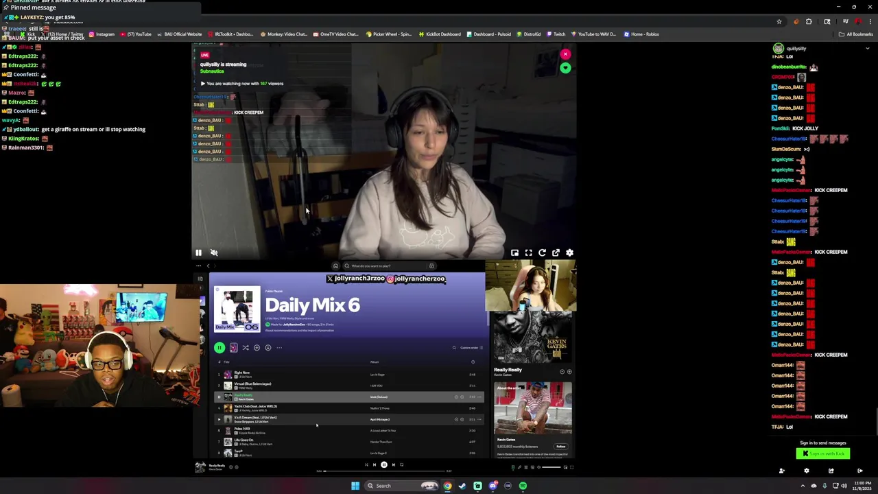The image size is (878, 494).
Task: Open the Instagram bookmark
Action: tap(102, 34)
